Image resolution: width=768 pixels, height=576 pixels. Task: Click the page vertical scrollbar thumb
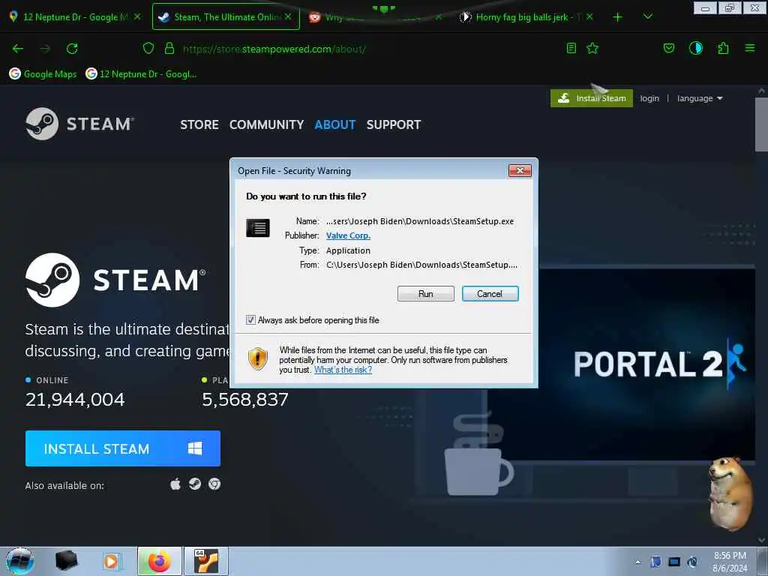[761, 125]
